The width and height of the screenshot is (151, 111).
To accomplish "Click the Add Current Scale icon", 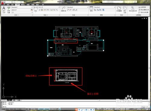I will pos(133,8).
